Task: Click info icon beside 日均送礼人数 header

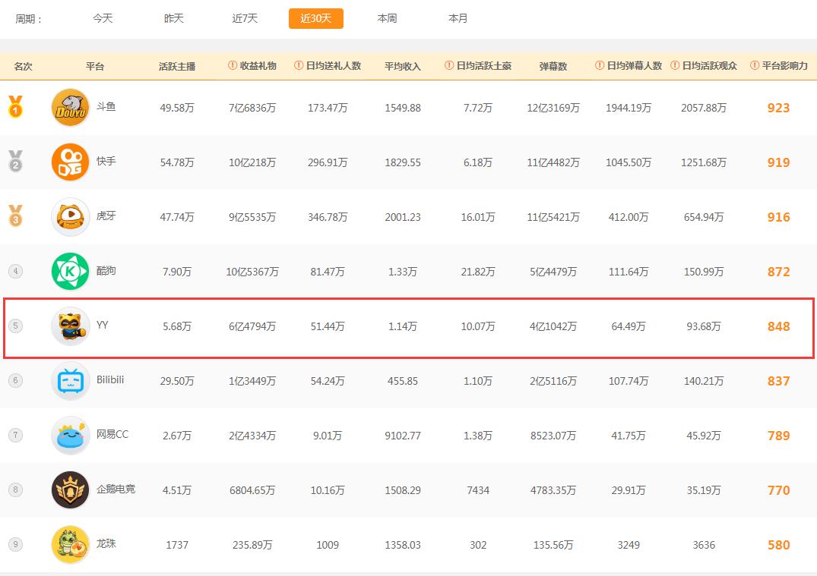Action: click(x=299, y=65)
